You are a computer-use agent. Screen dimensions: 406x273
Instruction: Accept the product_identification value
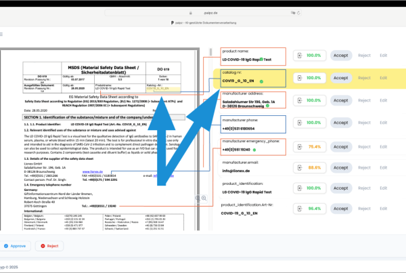coord(341,188)
